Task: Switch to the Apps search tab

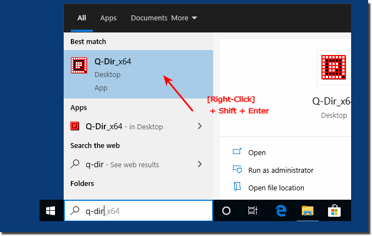Action: (x=108, y=18)
